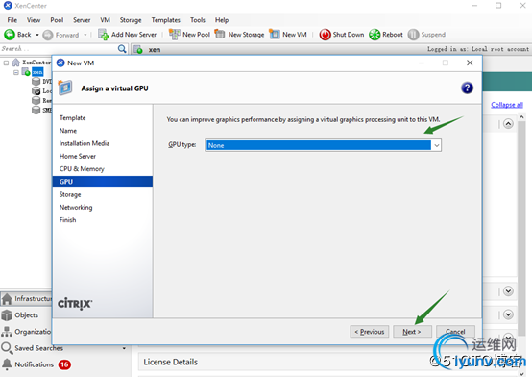
Task: Click the Cancel button
Action: coord(455,332)
